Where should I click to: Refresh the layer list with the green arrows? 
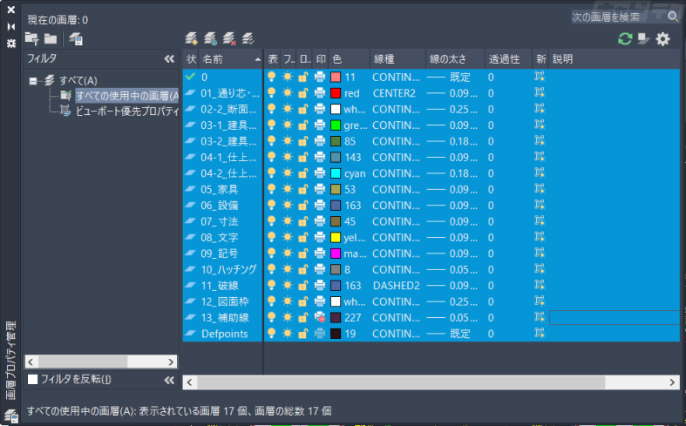tap(625, 39)
